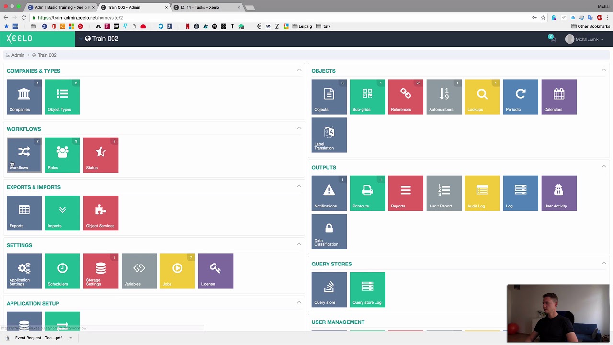Image resolution: width=613 pixels, height=345 pixels.
Task: Collapse the Companies & Types section
Action: pos(299,70)
